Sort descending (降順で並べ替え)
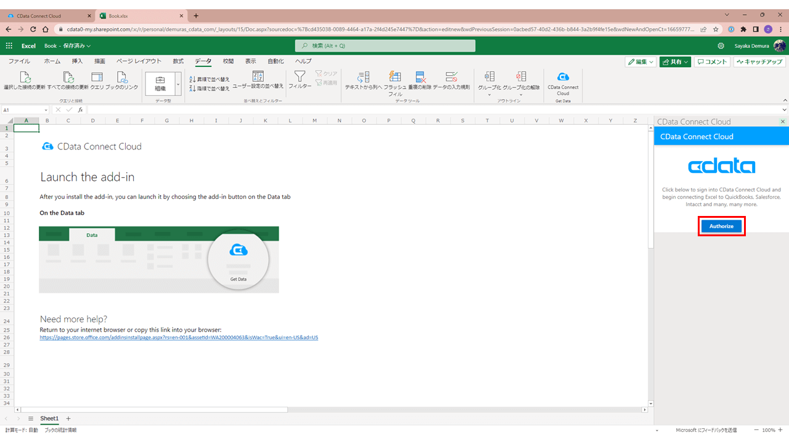The height and width of the screenshot is (443, 789). pyautogui.click(x=209, y=89)
